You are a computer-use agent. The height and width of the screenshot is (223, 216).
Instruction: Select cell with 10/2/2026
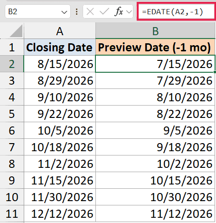[155, 164]
